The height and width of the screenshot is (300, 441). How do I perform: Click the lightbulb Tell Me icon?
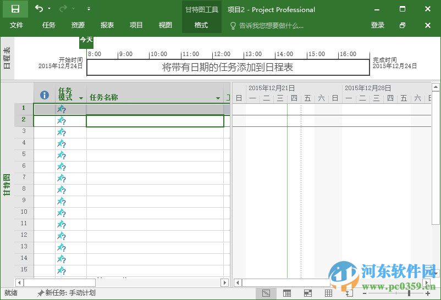(x=233, y=26)
